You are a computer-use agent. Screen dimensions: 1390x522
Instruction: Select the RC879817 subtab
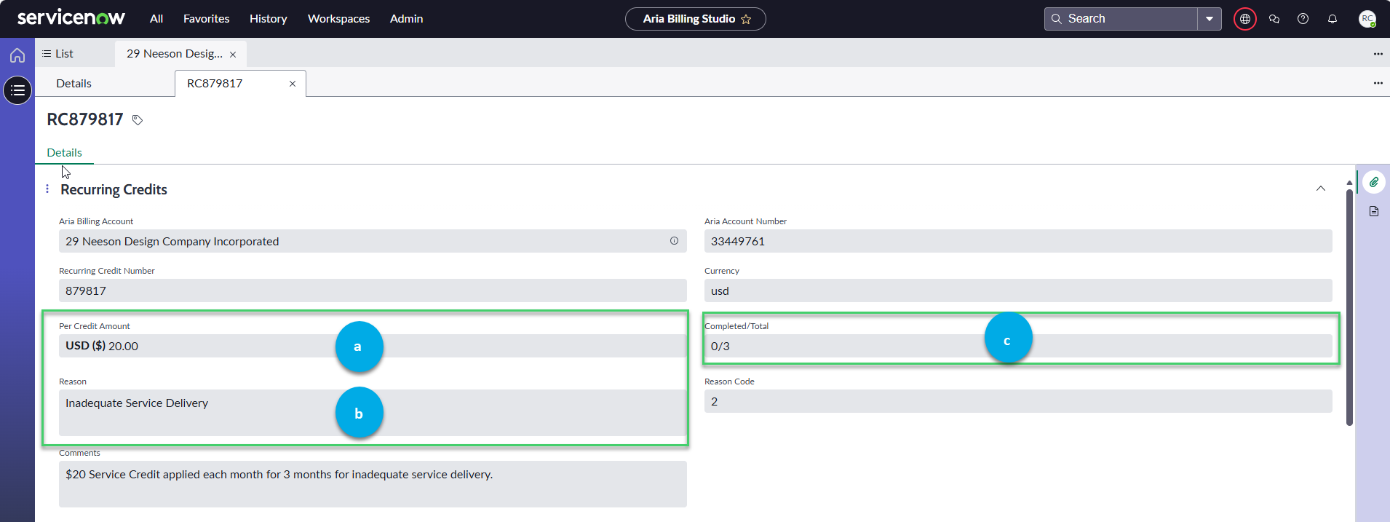tap(215, 84)
